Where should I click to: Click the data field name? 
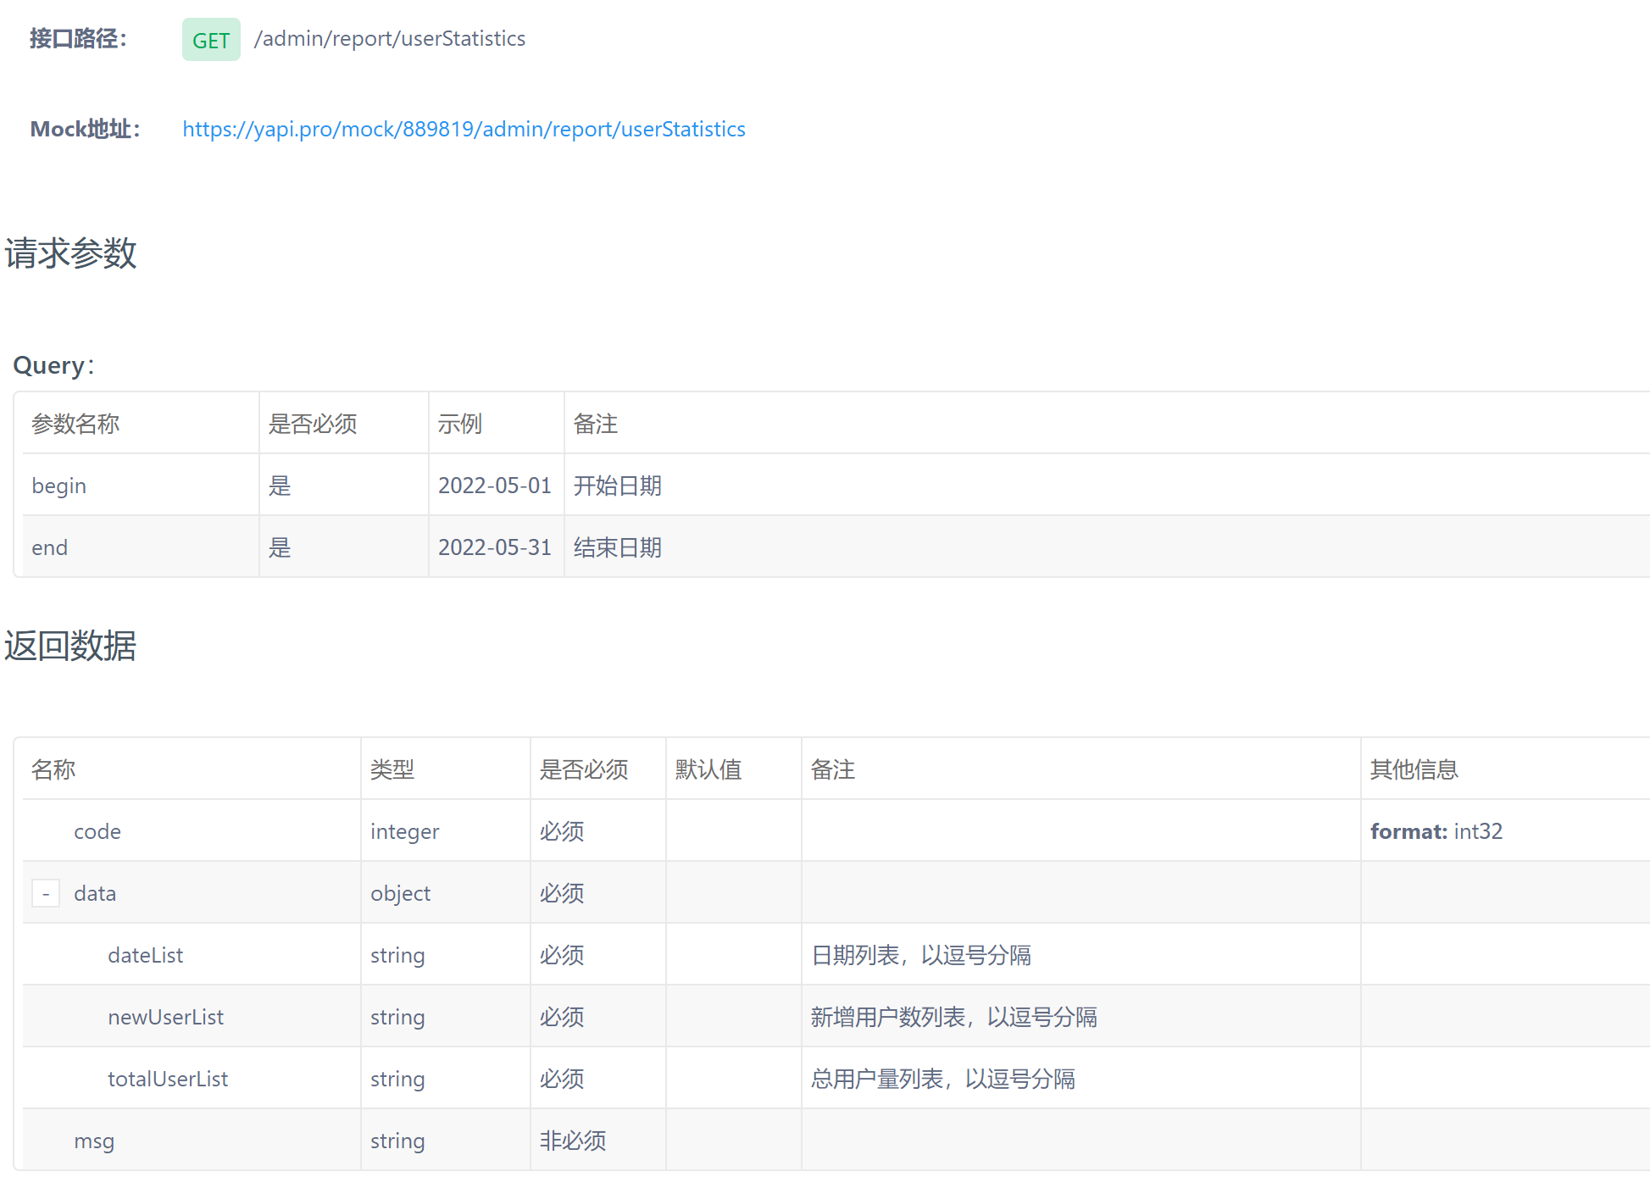click(x=95, y=893)
